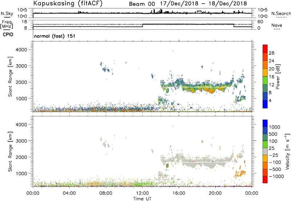Click the 'Kapuskasing (fitACF)' title text
291x201 pixels.
(x=68, y=4)
